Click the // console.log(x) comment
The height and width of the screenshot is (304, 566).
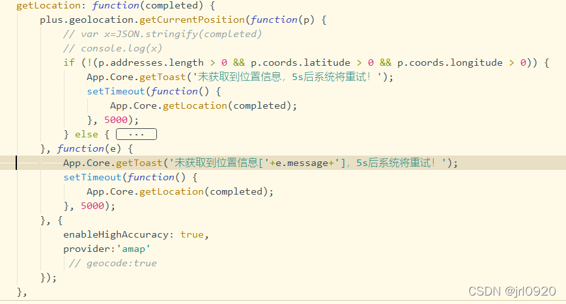click(113, 48)
